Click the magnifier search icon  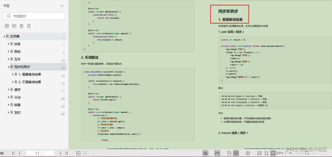pyautogui.click(x=8, y=16)
